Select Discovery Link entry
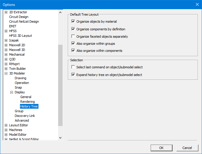Image resolution: width=202 pixels, height=154 pixels. coord(25,116)
